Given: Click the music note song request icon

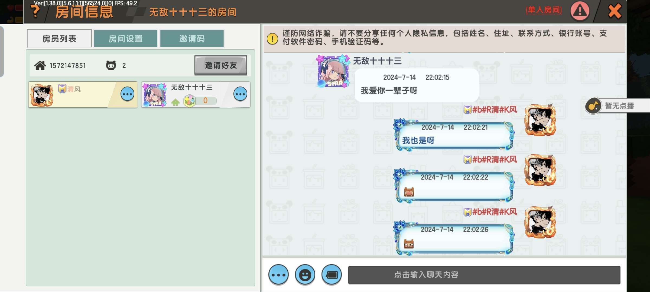Looking at the screenshot, I should [x=593, y=106].
